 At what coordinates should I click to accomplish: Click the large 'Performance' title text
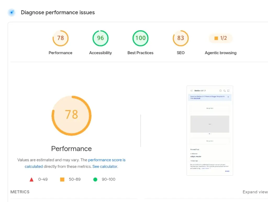71,149
